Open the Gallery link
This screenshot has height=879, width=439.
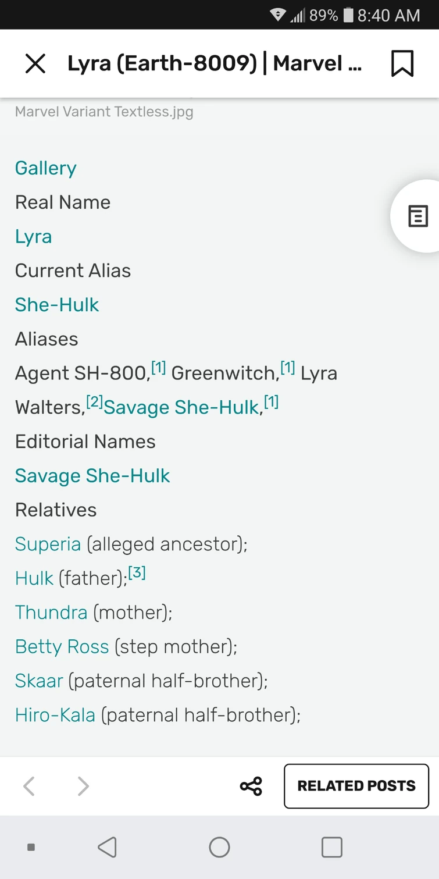(45, 168)
